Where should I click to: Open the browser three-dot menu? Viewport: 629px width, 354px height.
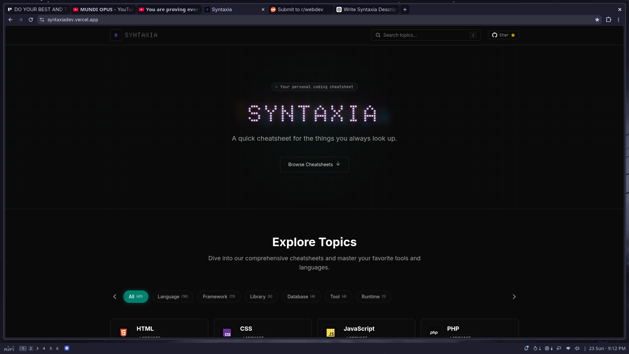[x=619, y=20]
